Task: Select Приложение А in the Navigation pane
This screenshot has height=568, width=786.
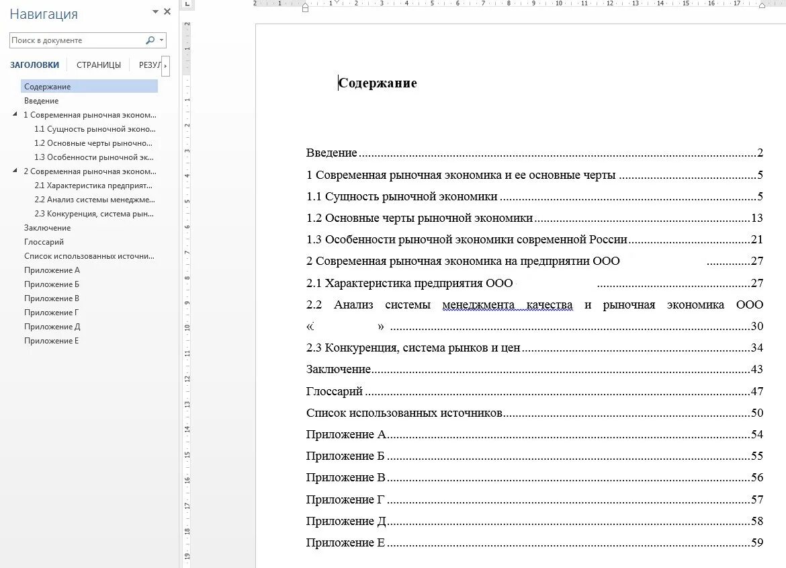Action: point(52,270)
